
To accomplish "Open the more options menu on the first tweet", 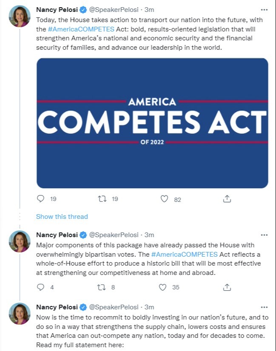I will pos(265,9).
